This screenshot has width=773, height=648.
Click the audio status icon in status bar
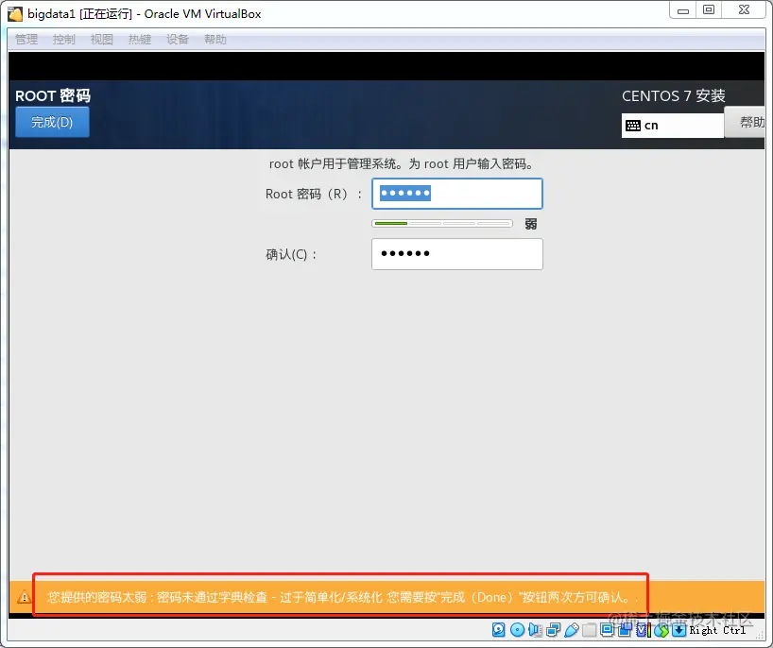pyautogui.click(x=536, y=630)
